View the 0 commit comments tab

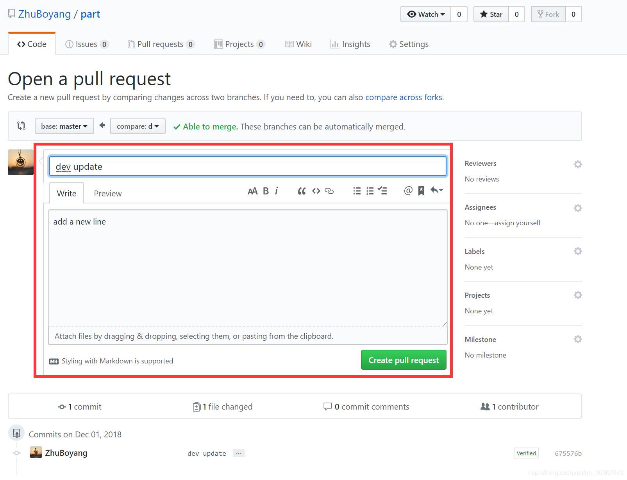click(x=366, y=406)
